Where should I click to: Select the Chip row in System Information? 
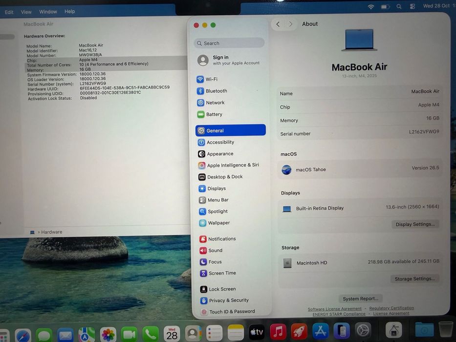(x=107, y=60)
